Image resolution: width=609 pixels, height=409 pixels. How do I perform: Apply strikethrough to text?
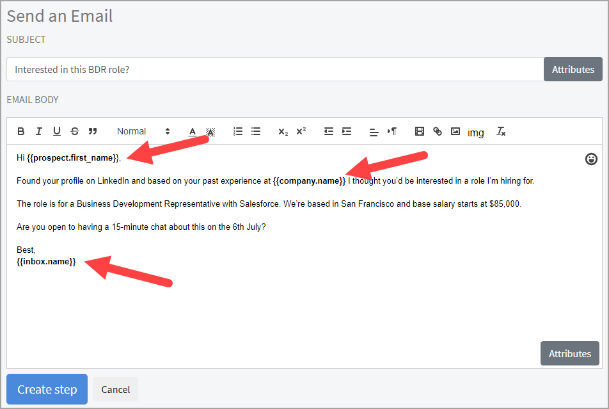pos(75,131)
